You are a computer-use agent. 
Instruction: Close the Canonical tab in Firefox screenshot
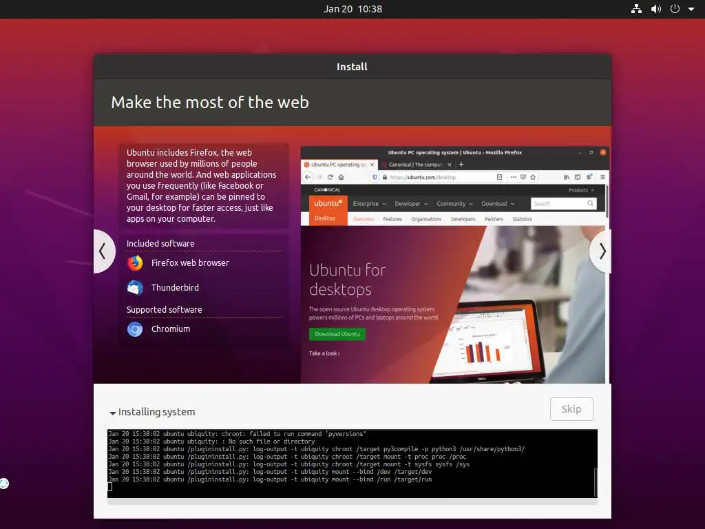(449, 165)
